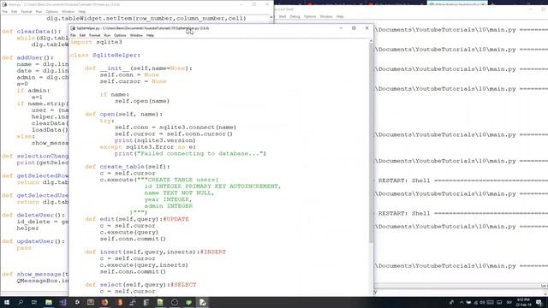This screenshot has height=308, width=548.
Task: Click '#UPDATE' comment in edit method
Action: [176, 219]
